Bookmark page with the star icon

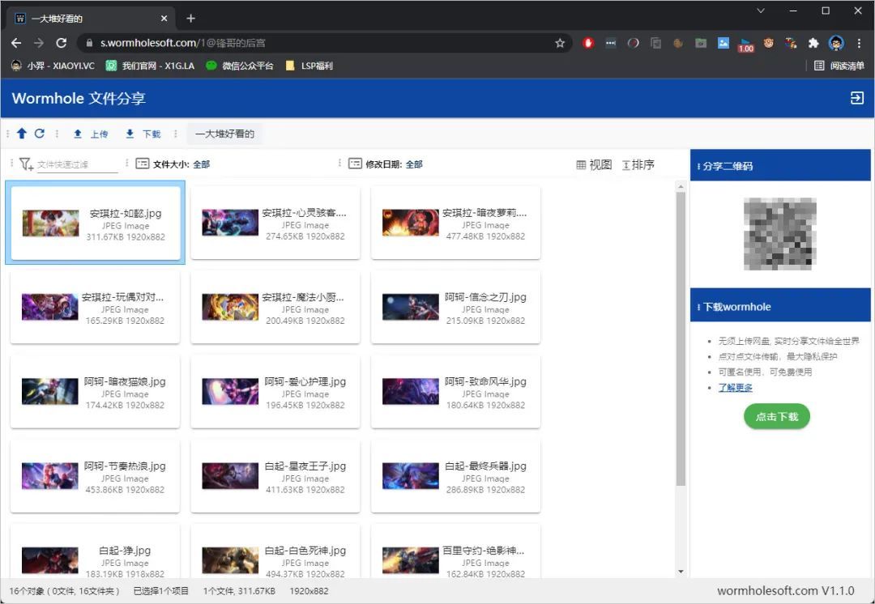click(x=560, y=43)
